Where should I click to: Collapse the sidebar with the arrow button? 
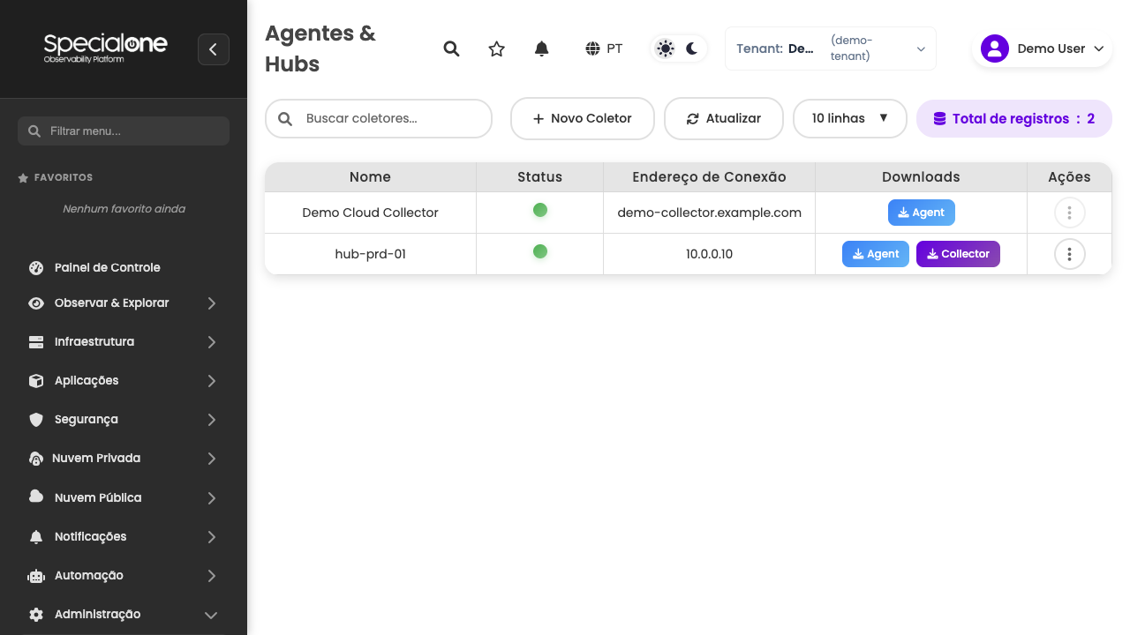pos(214,49)
